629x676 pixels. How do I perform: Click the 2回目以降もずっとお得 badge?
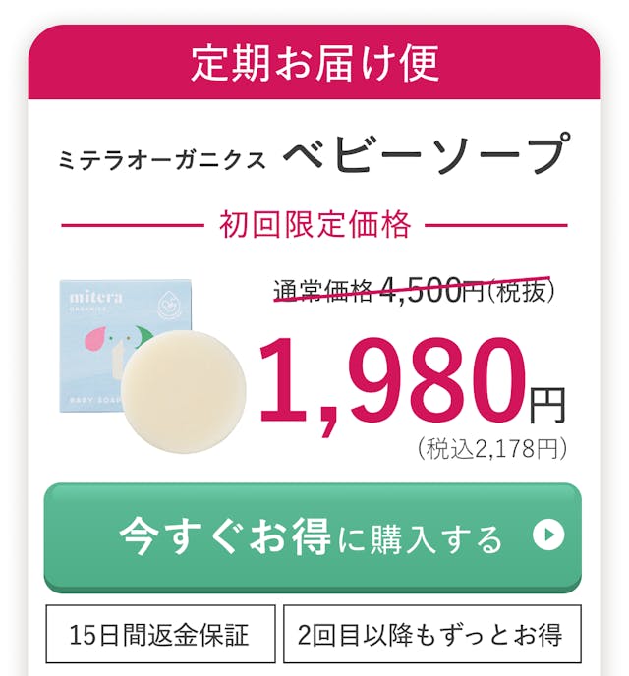click(430, 633)
